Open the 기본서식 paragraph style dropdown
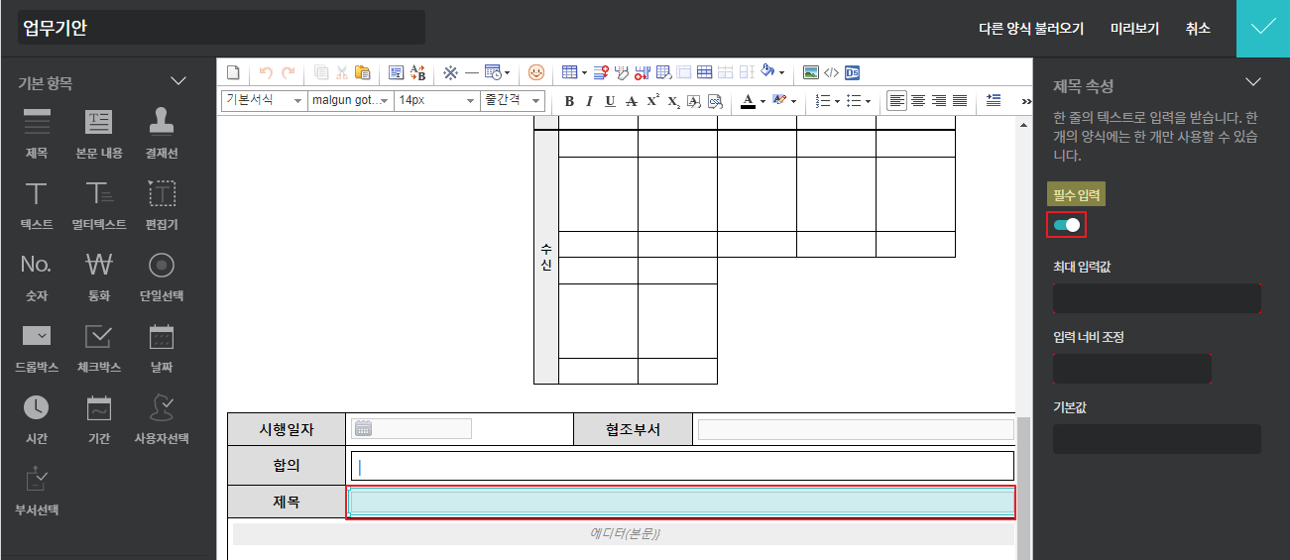The height and width of the screenshot is (560, 1290). point(263,100)
